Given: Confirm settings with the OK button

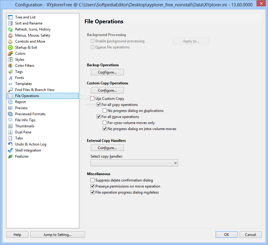Looking at the screenshot, I should (x=227, y=235).
